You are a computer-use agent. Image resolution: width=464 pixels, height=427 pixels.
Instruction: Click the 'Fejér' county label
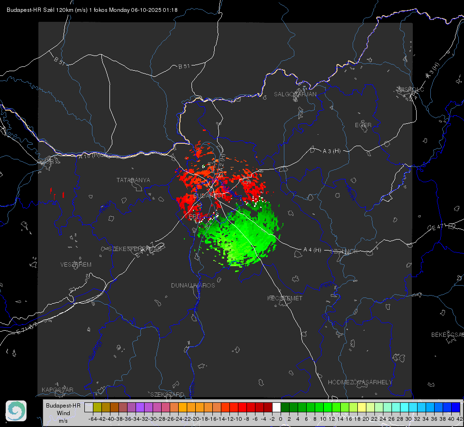click(x=106, y=207)
